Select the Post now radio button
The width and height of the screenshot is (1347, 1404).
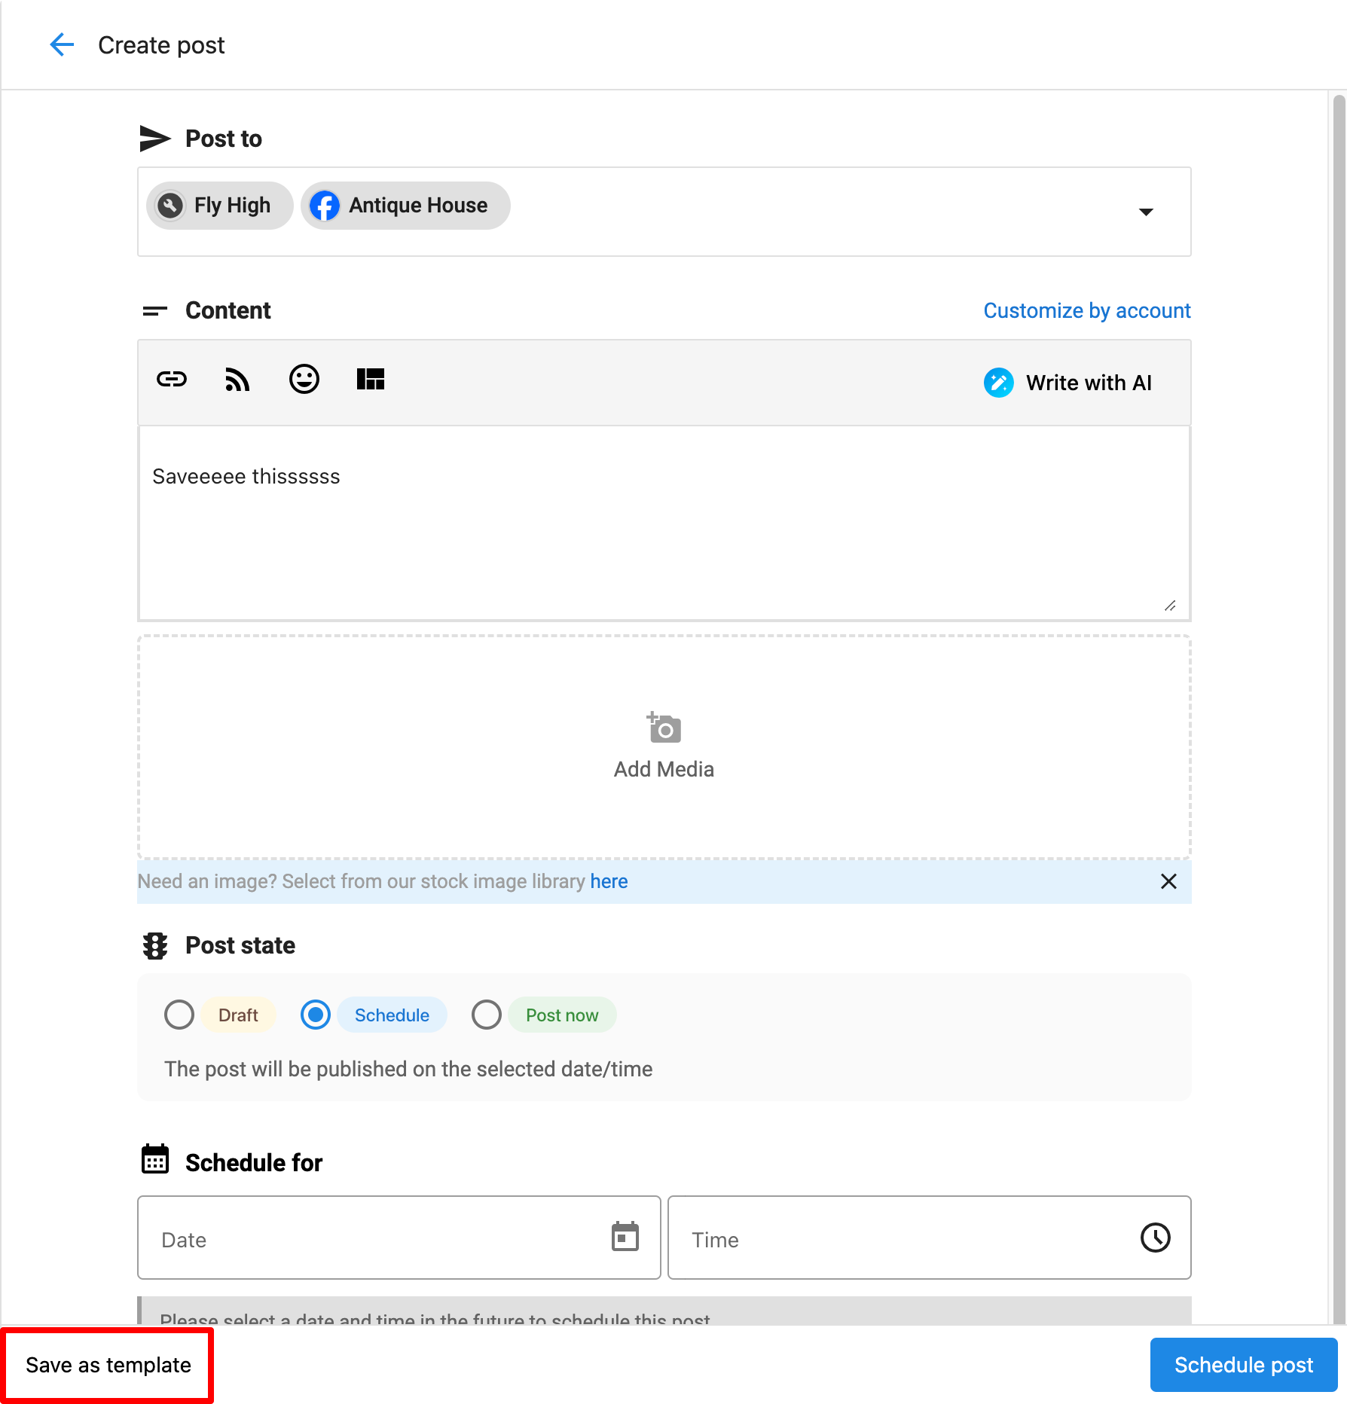(x=487, y=1015)
